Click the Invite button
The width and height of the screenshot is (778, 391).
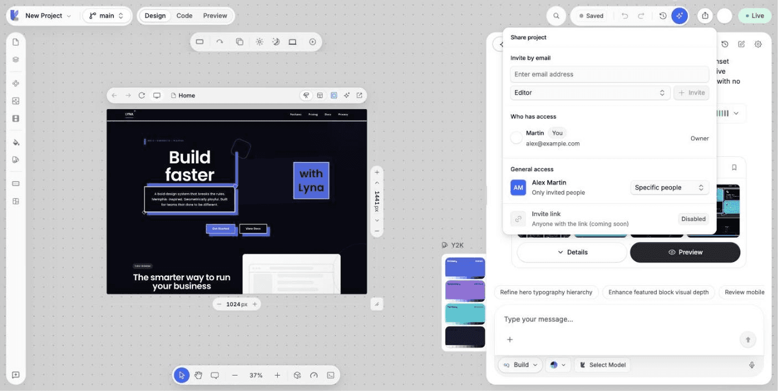coord(691,92)
